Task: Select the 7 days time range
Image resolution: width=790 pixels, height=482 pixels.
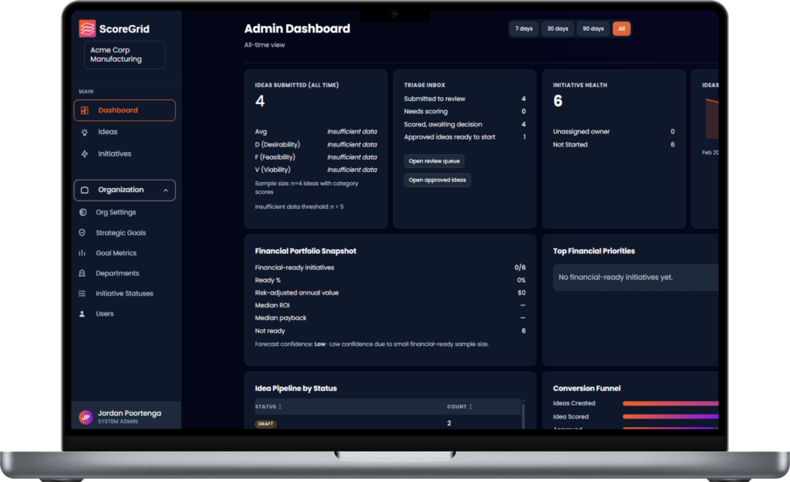Action: point(524,29)
